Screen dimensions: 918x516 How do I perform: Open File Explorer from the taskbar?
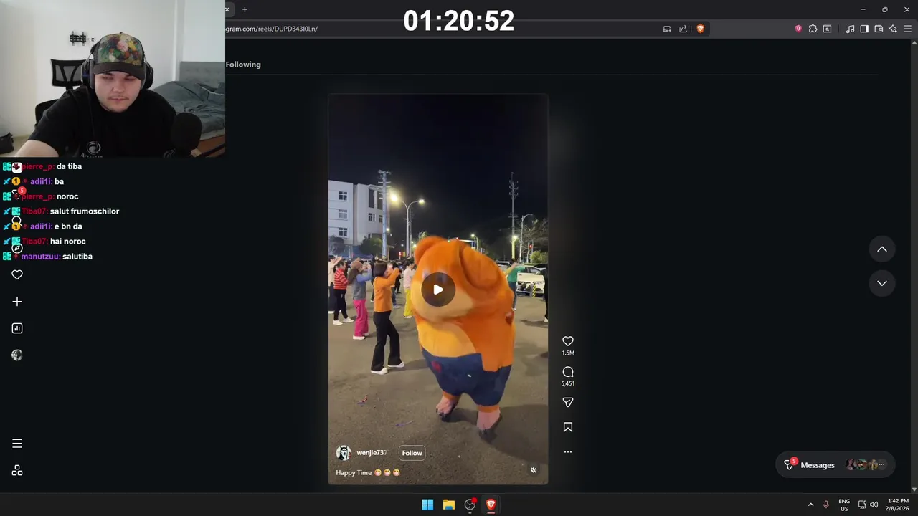pos(449,505)
